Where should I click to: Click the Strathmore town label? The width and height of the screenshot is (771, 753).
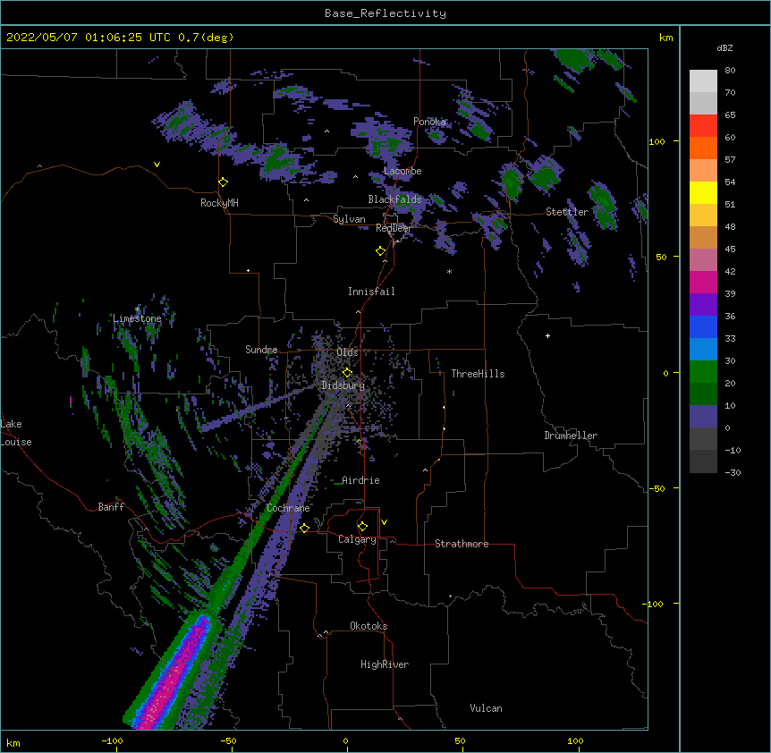coord(462,544)
